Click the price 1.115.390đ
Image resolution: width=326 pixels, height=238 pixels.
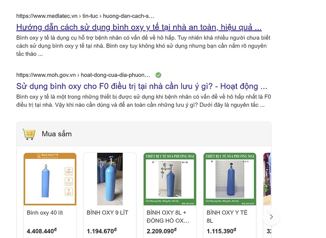[221, 231]
